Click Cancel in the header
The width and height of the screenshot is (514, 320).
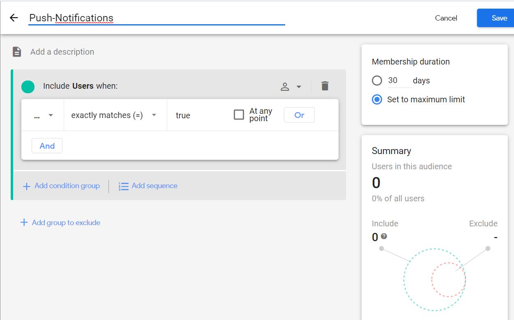pos(446,18)
